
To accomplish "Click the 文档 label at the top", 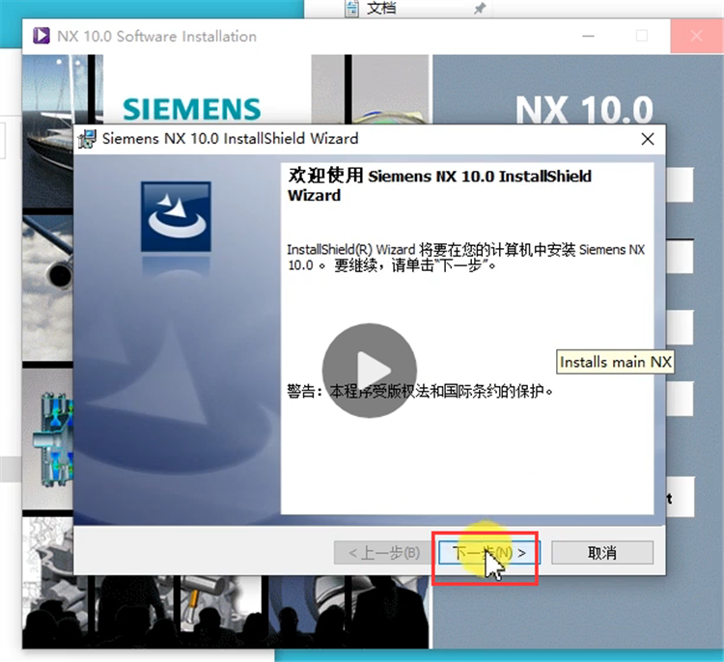I will coord(381,8).
